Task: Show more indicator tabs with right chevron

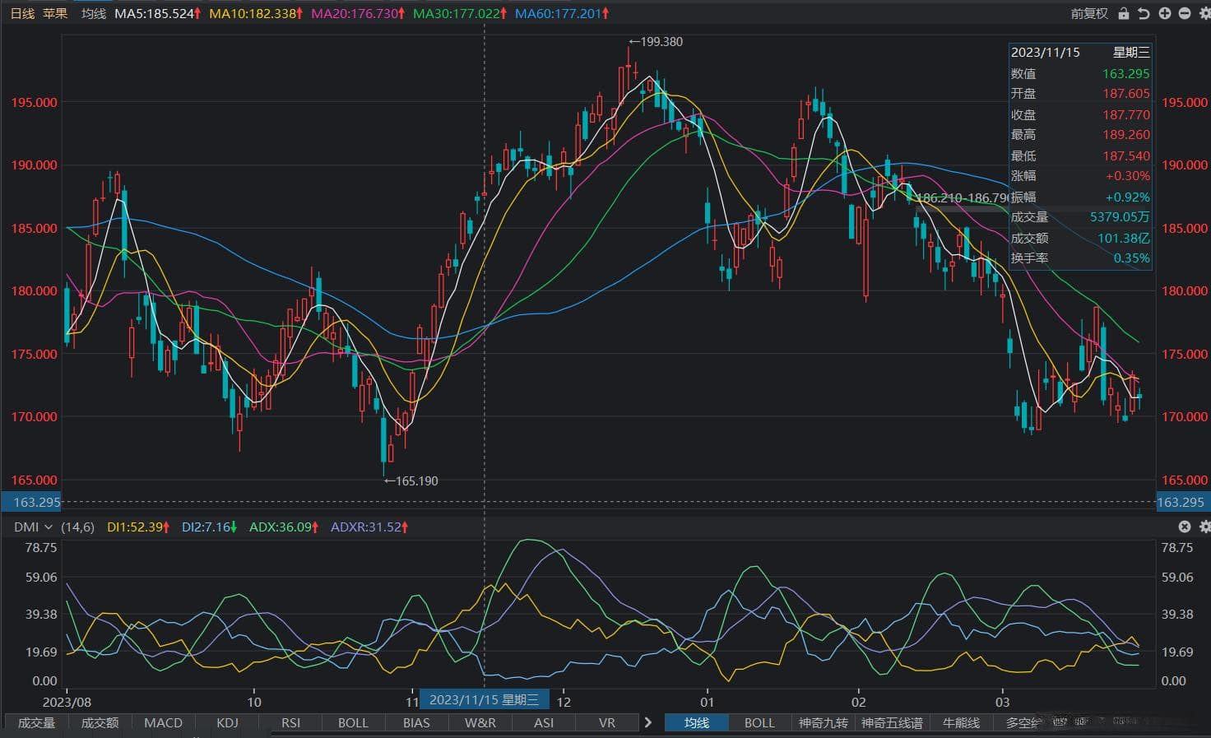Action: coord(648,722)
